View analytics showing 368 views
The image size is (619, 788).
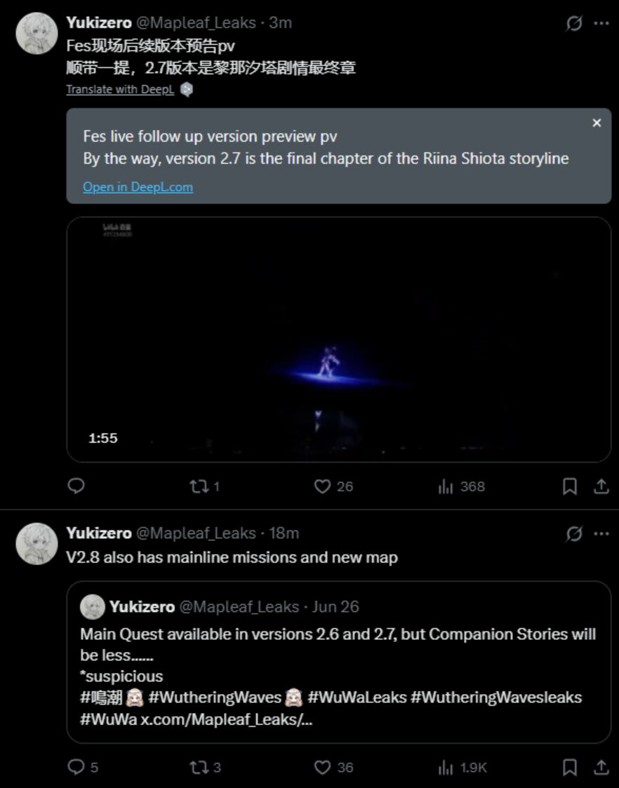[446, 486]
